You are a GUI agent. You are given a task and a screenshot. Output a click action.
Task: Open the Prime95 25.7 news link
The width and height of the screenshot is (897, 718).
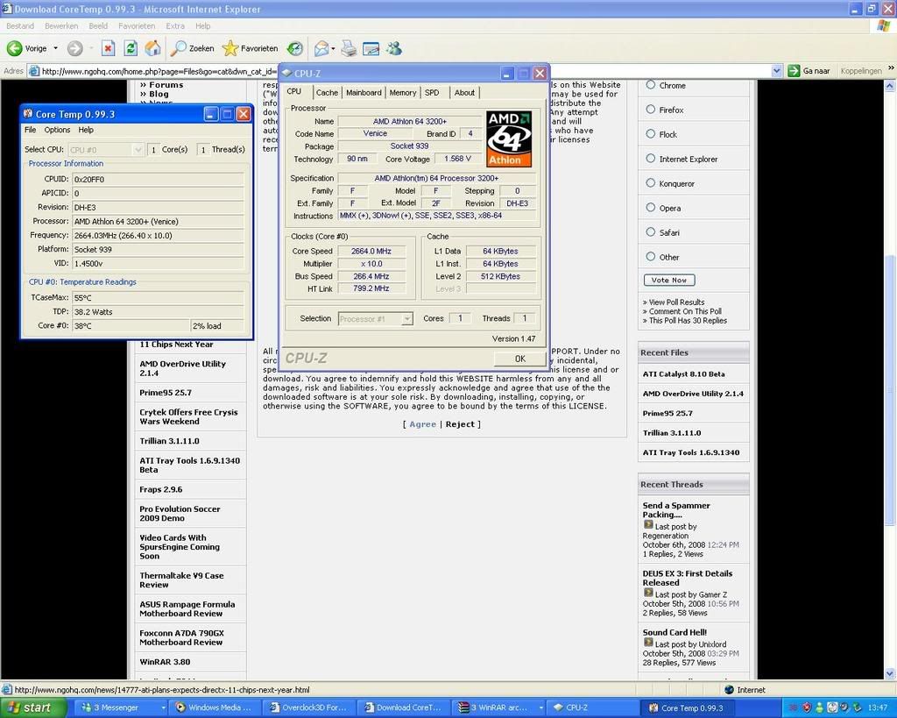(x=166, y=393)
